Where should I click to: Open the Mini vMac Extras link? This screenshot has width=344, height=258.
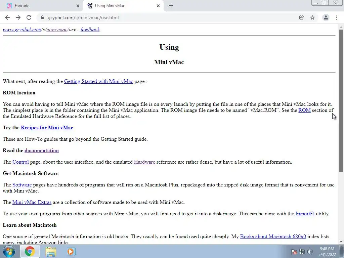[x=32, y=202]
